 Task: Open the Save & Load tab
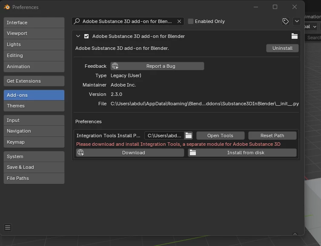(34, 167)
